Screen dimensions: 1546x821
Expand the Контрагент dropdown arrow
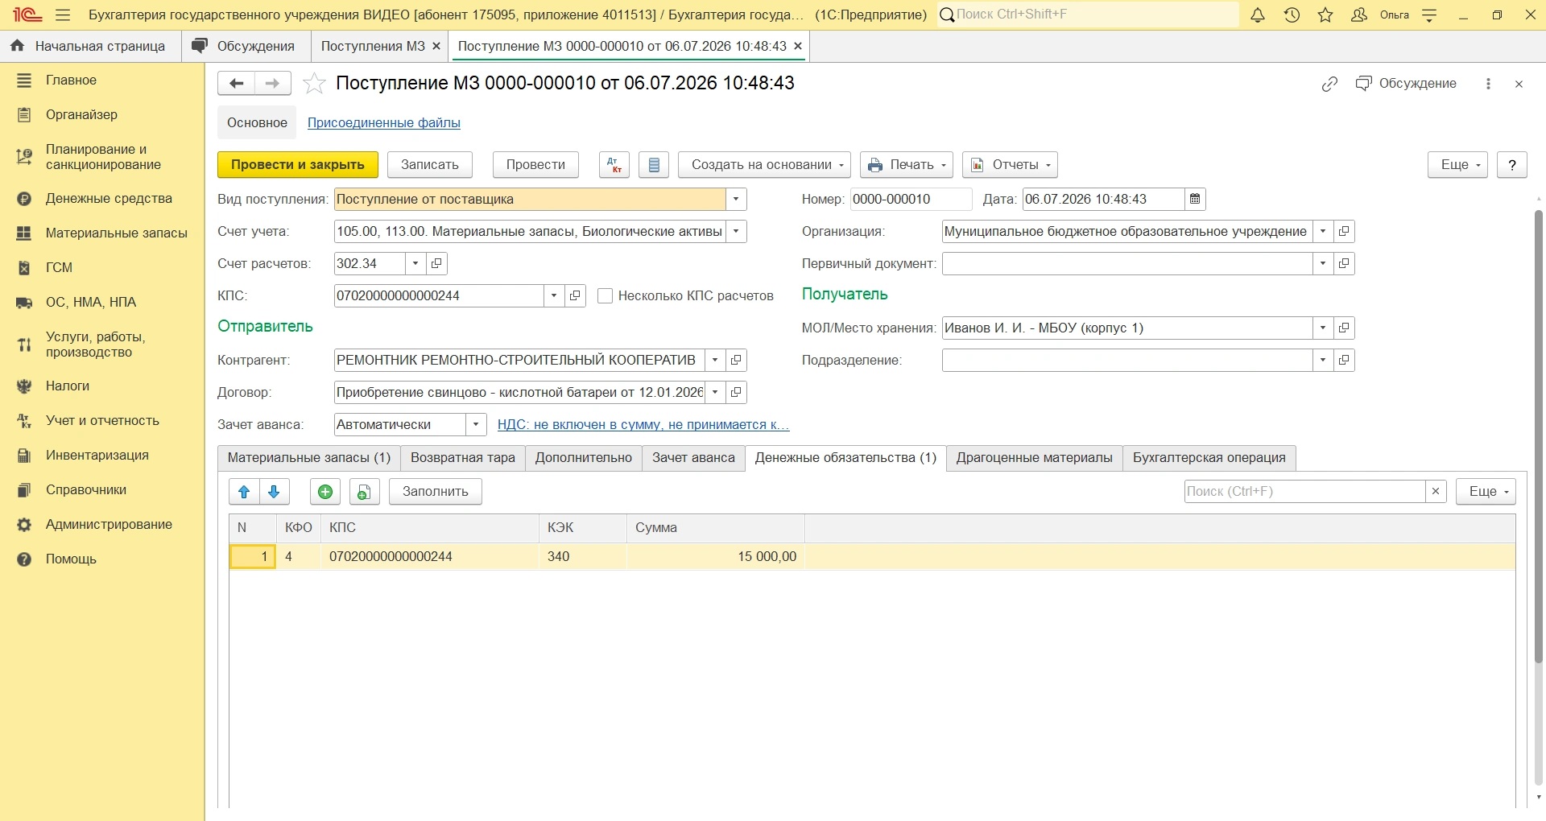[x=715, y=360]
